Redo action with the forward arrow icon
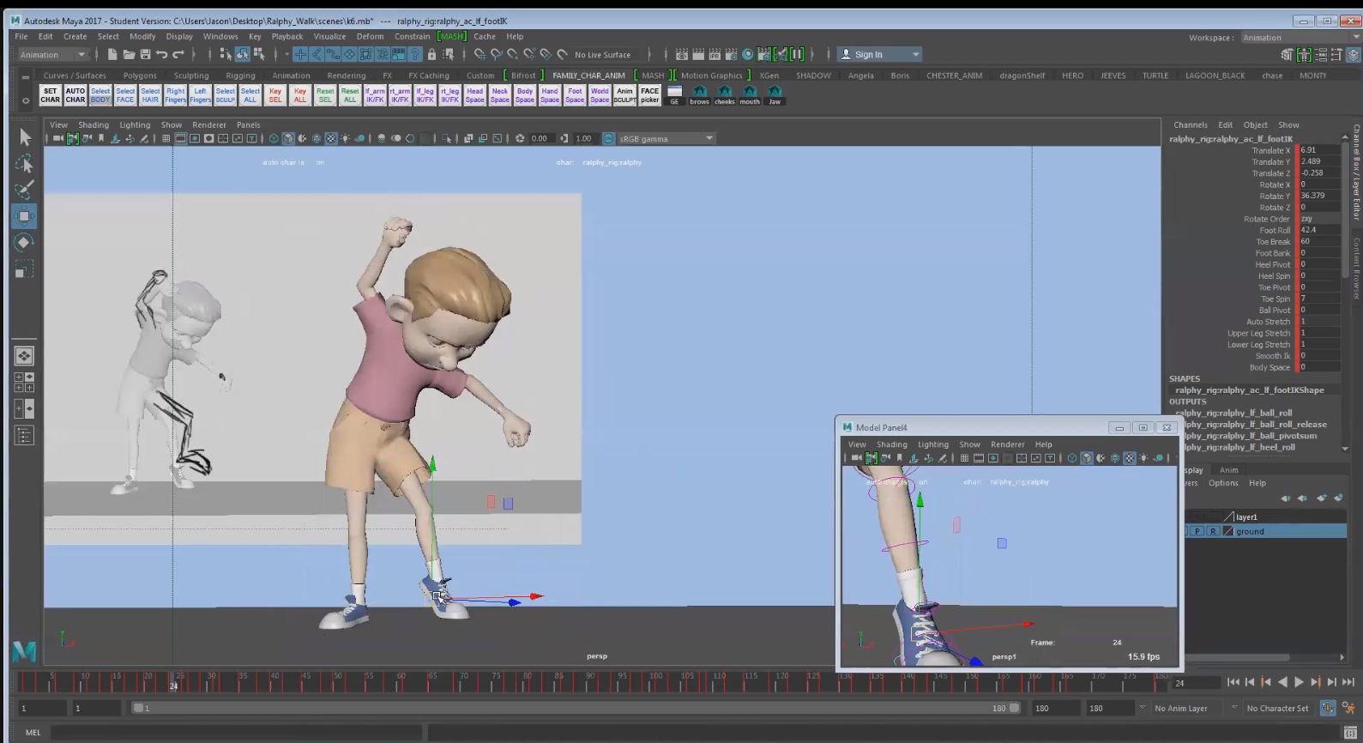The width and height of the screenshot is (1363, 743). click(178, 54)
